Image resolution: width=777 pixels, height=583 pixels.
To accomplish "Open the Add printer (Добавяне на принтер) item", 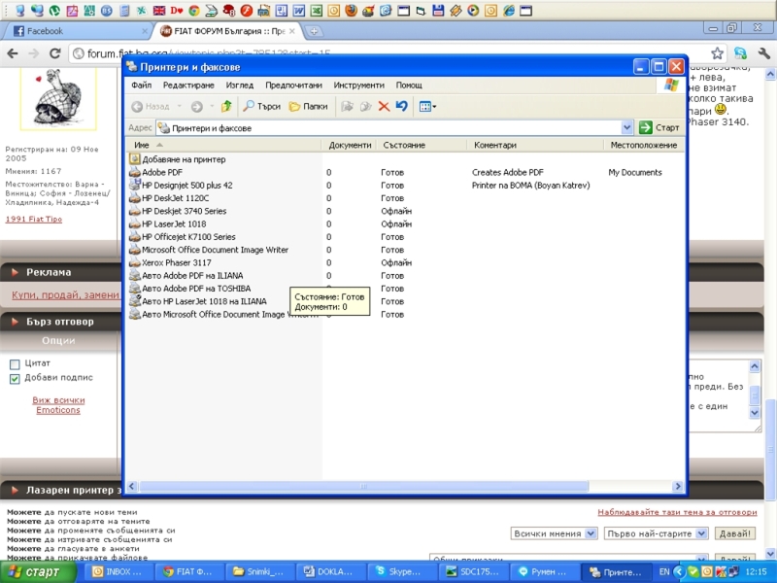I will (183, 158).
